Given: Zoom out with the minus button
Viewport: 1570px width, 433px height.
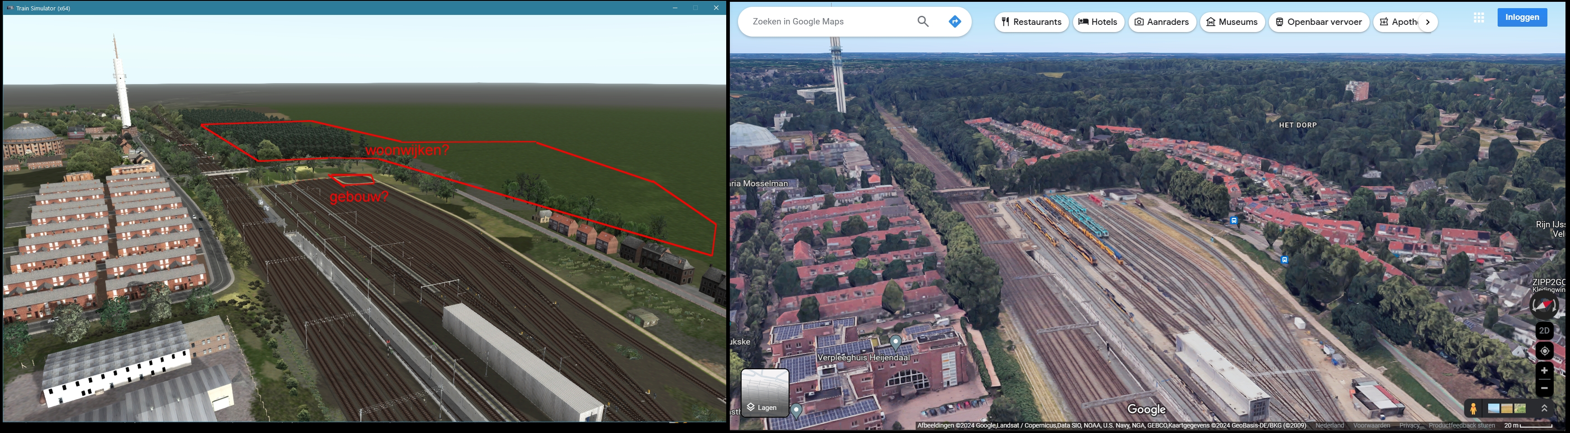Looking at the screenshot, I should coord(1544,388).
